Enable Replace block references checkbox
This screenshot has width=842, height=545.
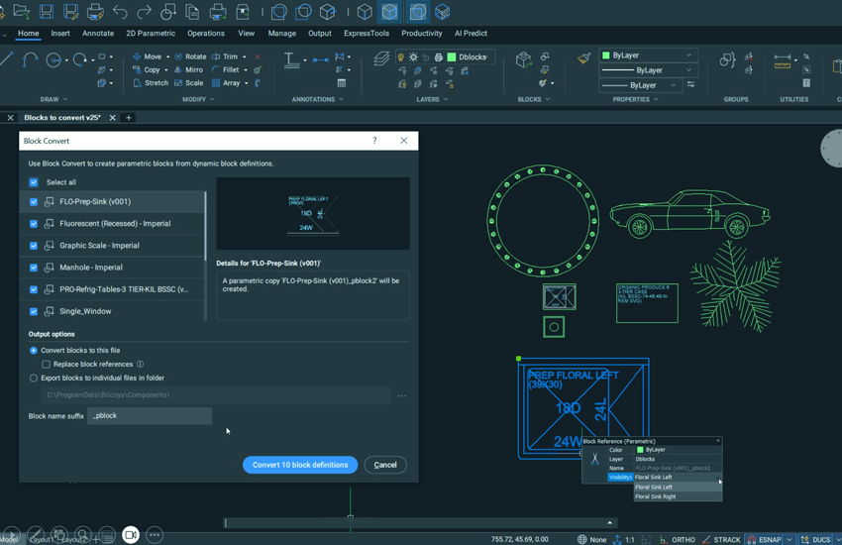coord(47,364)
